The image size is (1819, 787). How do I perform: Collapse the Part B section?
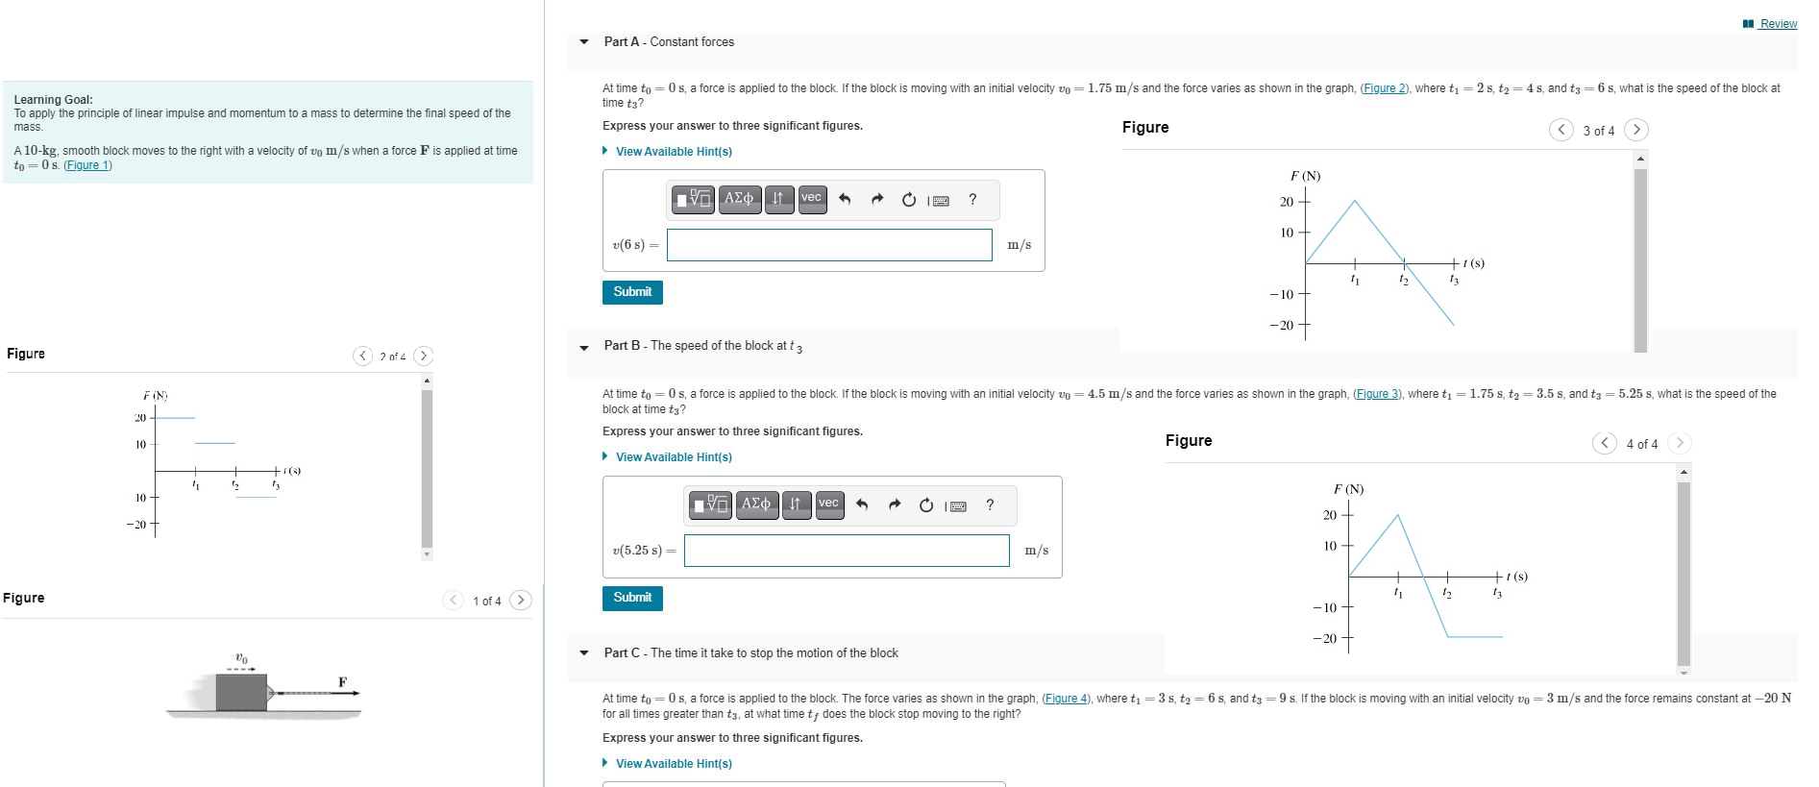[x=584, y=348]
